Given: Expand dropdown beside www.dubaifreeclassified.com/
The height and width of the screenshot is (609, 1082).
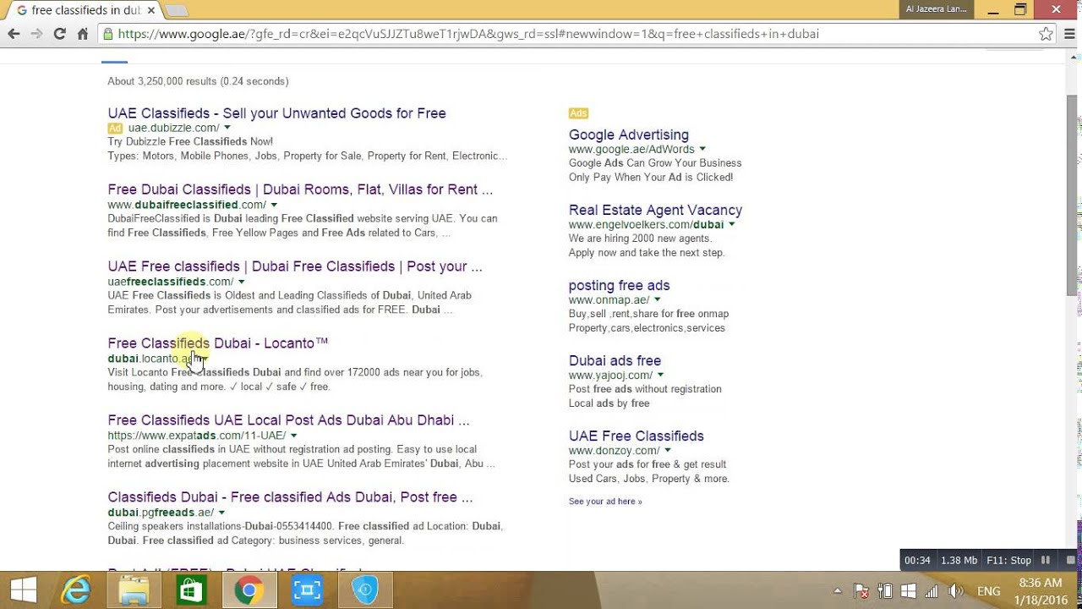Looking at the screenshot, I should (x=274, y=206).
